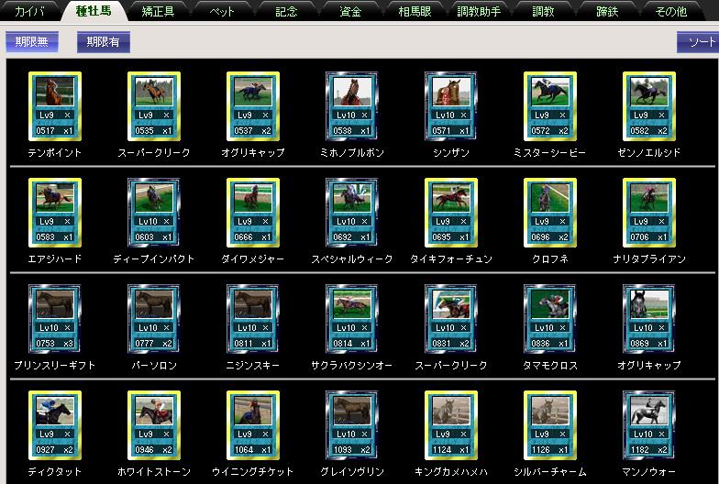Select the パーソロン card 0777
The height and width of the screenshot is (484, 719).
(154, 319)
